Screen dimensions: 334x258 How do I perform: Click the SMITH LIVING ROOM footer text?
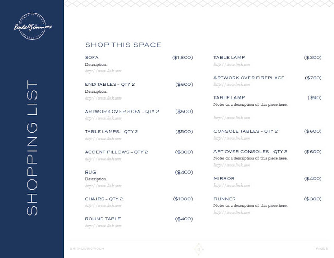coord(87,248)
